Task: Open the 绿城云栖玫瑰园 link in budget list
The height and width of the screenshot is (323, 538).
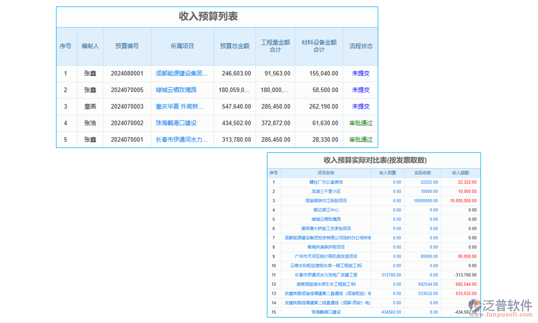Action: [x=176, y=90]
